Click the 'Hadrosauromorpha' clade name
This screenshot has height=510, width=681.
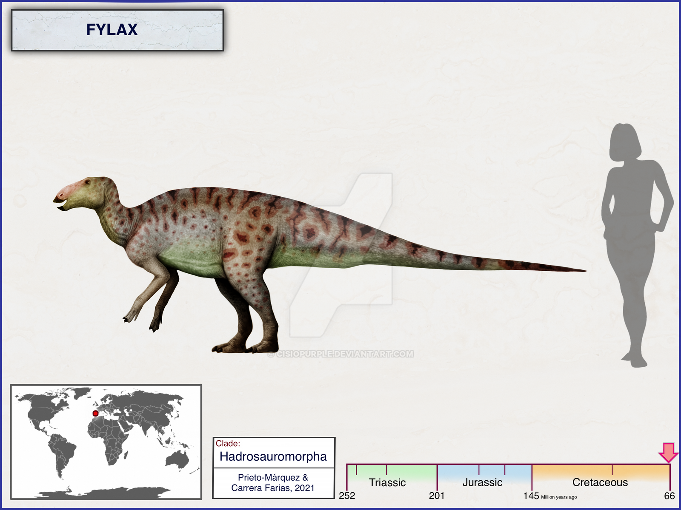point(273,456)
